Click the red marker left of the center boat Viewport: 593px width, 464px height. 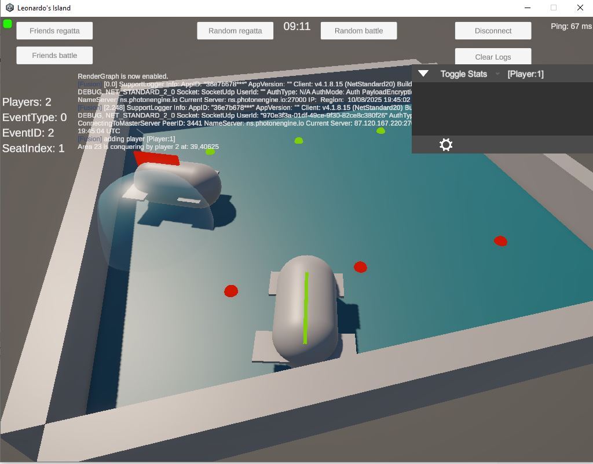pos(231,291)
